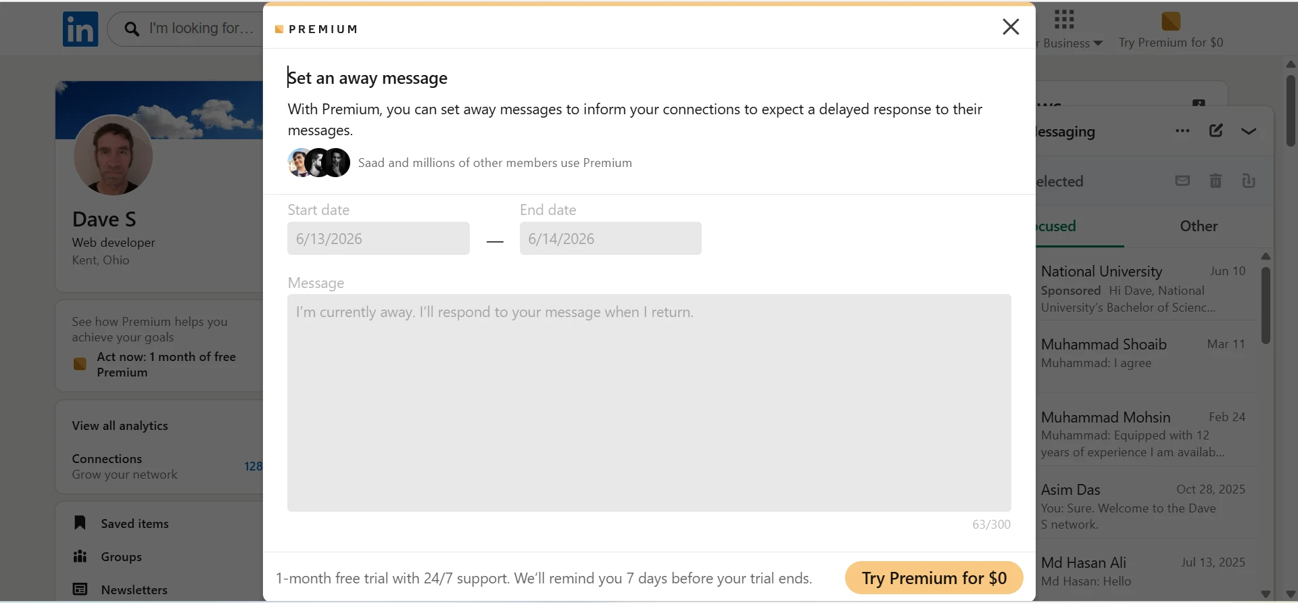The image size is (1298, 603).
Task: Open messaging more options ellipsis
Action: point(1182,131)
